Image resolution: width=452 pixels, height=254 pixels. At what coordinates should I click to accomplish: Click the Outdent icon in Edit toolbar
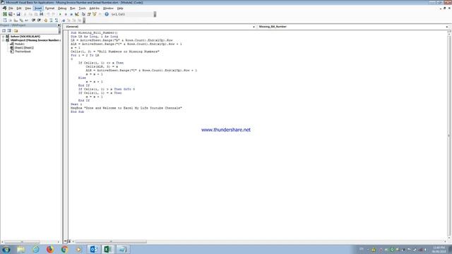pos(39,20)
